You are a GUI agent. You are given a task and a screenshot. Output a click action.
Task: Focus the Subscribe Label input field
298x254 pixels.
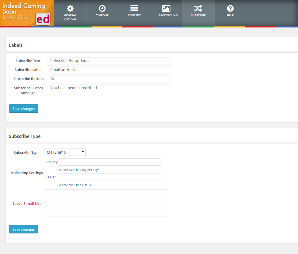coord(110,70)
